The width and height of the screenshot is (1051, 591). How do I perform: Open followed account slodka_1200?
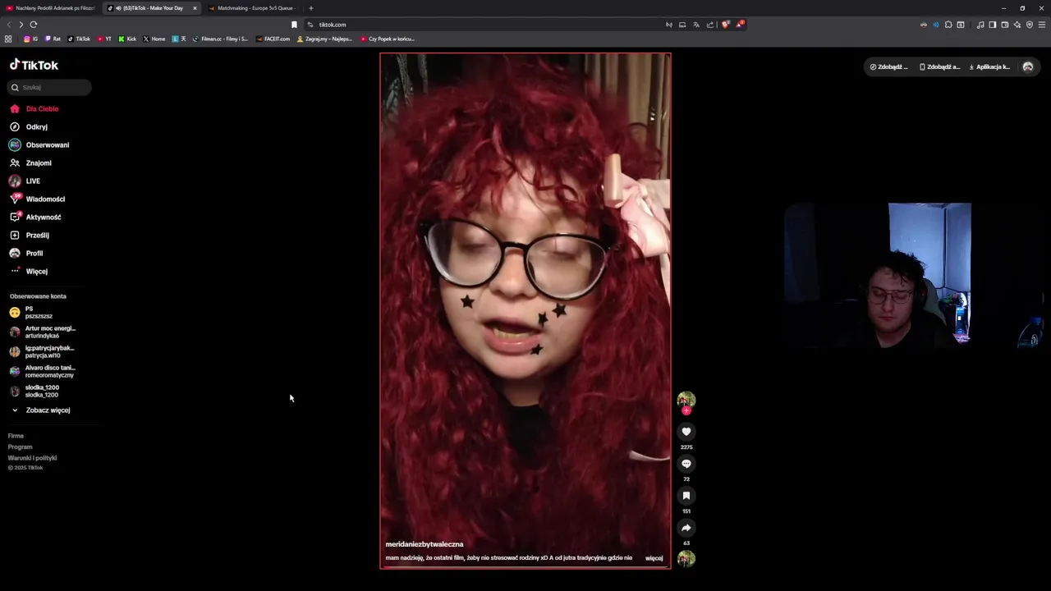click(34, 392)
